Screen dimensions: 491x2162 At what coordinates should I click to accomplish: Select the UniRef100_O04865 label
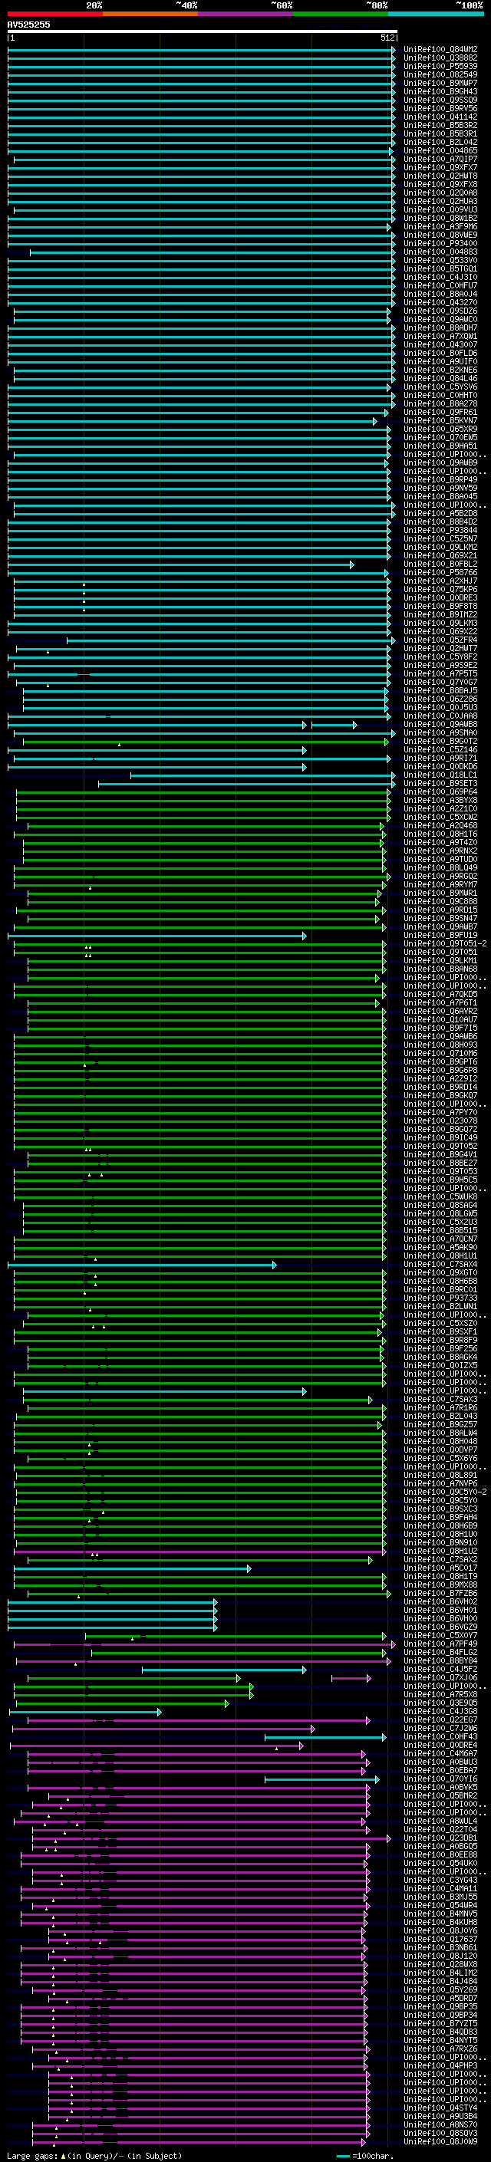(440, 150)
